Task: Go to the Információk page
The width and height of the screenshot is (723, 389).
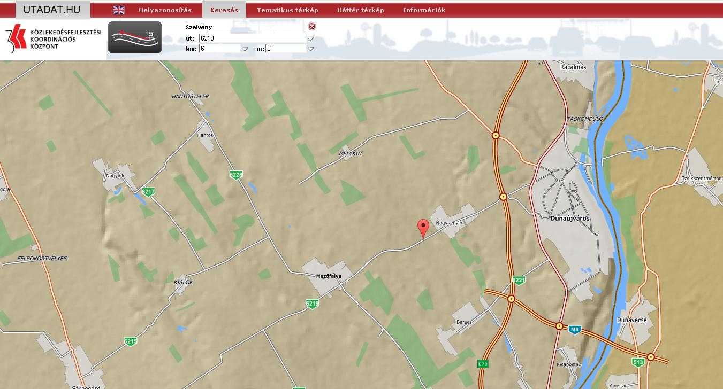Action: pyautogui.click(x=424, y=10)
